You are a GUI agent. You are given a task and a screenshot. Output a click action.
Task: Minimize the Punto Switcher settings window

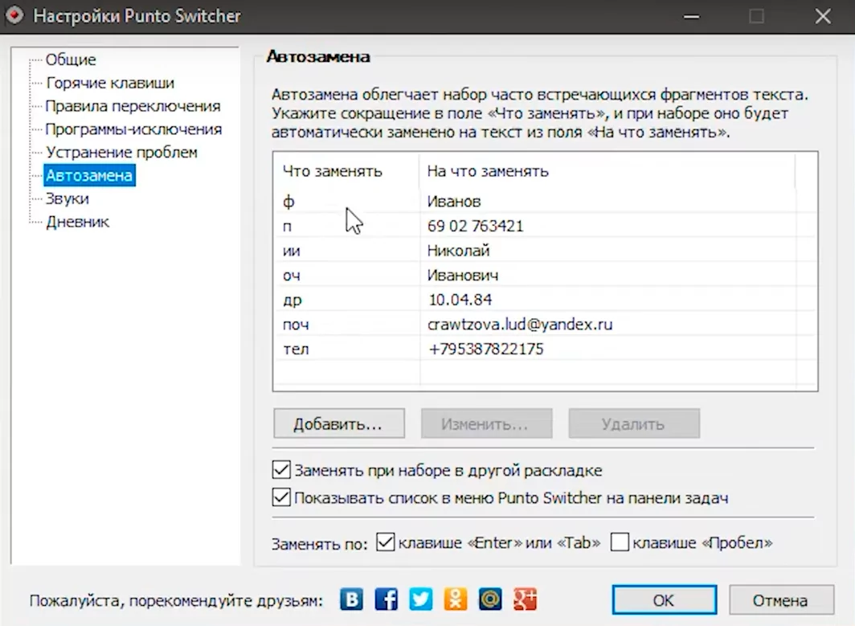tap(691, 16)
